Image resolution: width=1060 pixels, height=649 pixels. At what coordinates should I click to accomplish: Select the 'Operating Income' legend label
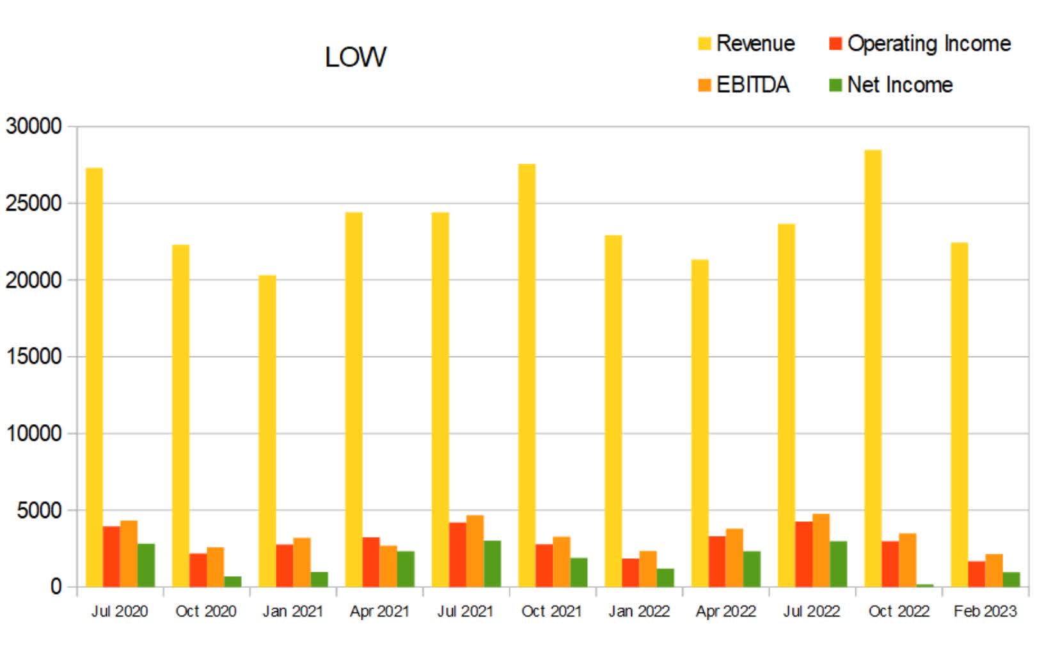929,43
